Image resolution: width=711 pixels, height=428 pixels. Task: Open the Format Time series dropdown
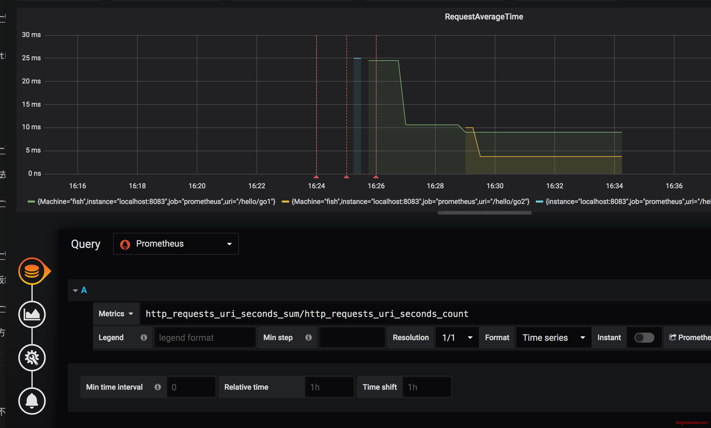point(553,338)
